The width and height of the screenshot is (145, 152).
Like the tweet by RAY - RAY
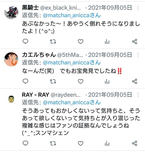pyautogui.click(x=80, y=143)
